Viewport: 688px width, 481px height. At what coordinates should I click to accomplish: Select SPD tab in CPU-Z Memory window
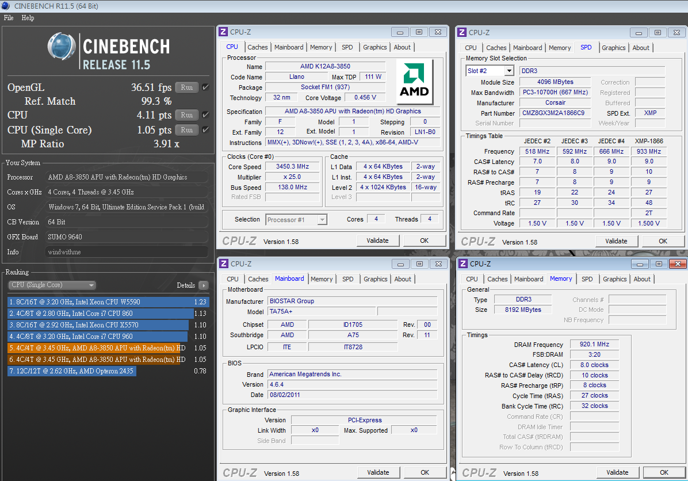point(587,279)
